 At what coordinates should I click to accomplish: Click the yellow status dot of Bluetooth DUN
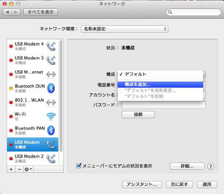click(11, 88)
